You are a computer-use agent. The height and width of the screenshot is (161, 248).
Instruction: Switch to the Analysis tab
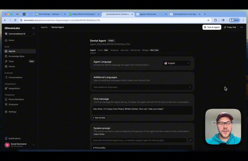point(114,50)
